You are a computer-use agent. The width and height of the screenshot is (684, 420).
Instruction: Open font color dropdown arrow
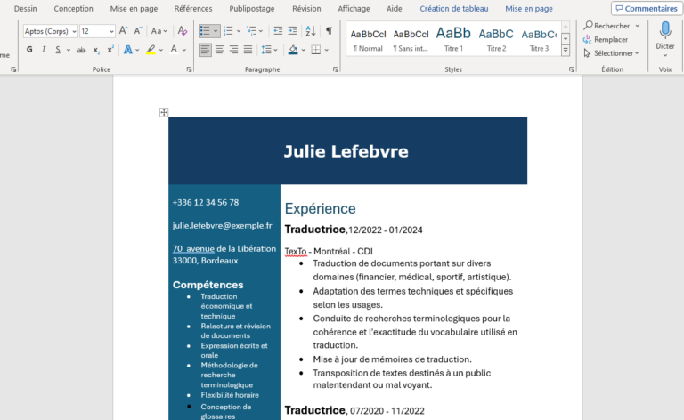click(184, 50)
